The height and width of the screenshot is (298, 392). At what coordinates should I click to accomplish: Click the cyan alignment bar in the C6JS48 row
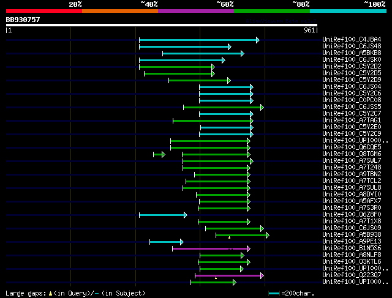[184, 47]
